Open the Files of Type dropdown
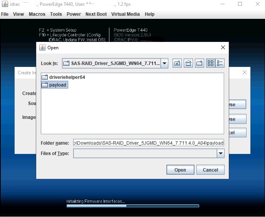Viewport: 265px width, 217px height. [220, 154]
